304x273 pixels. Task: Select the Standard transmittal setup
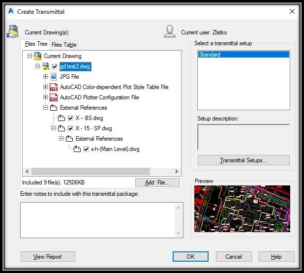click(243, 55)
